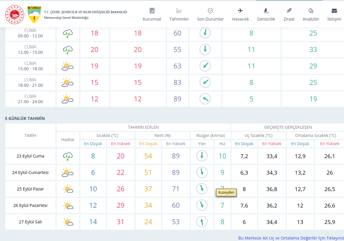Click wind arrow for Cuma 21.00 - 24.00
Screen dimensions: 344x241
coord(205,99)
